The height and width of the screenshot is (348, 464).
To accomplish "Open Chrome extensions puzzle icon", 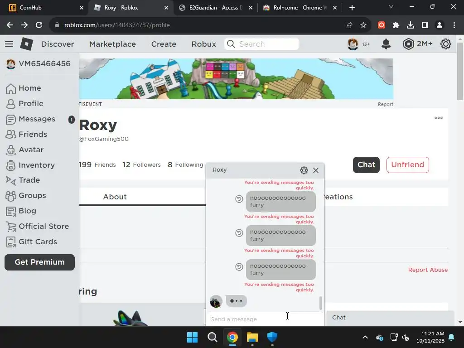I will coord(396,25).
